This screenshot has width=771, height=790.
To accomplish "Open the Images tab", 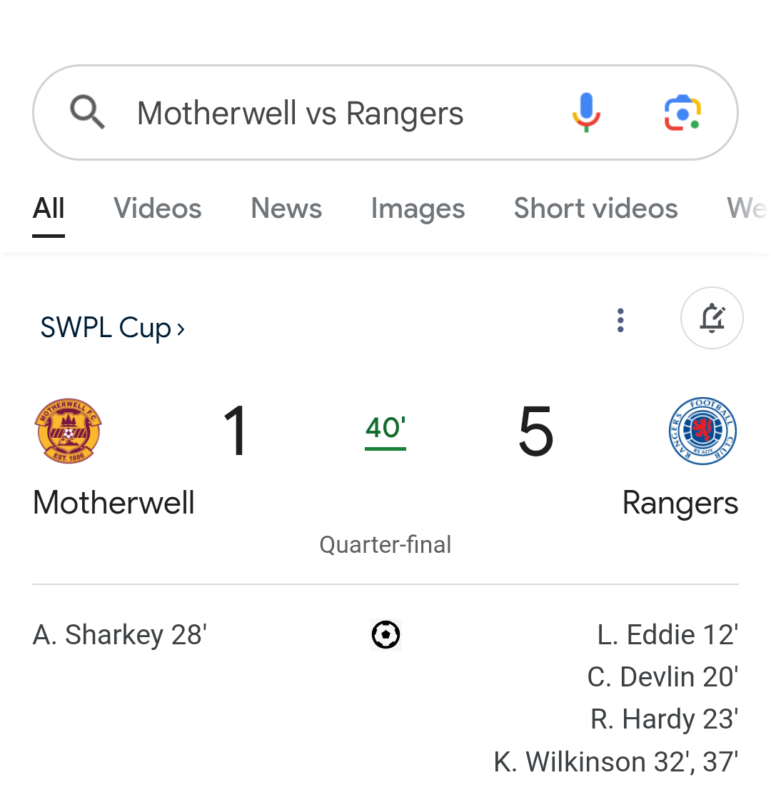I will [418, 209].
